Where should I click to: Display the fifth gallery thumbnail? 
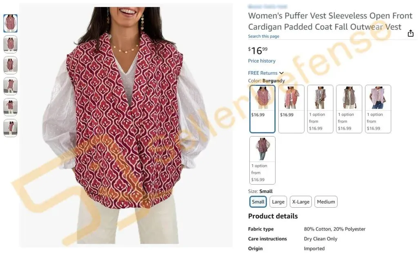click(x=10, y=107)
